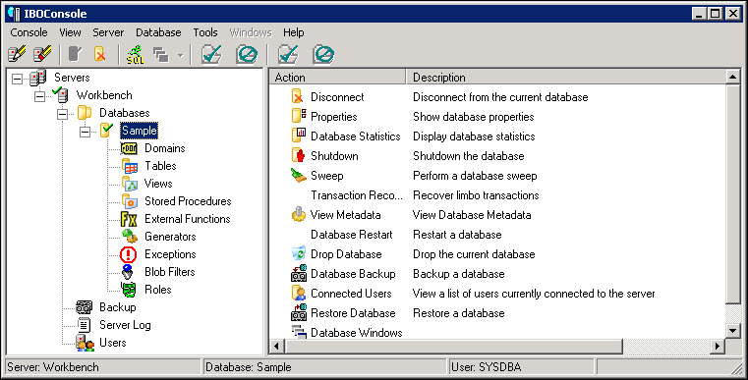
Task: Click 'Database: Sample' in status bar
Action: [x=248, y=367]
